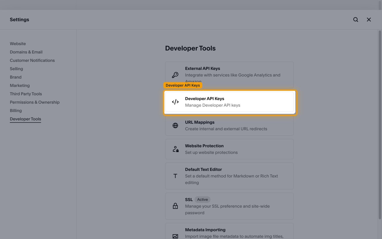Click the key icon for External API Keys
This screenshot has width=382, height=239.
(x=175, y=75)
